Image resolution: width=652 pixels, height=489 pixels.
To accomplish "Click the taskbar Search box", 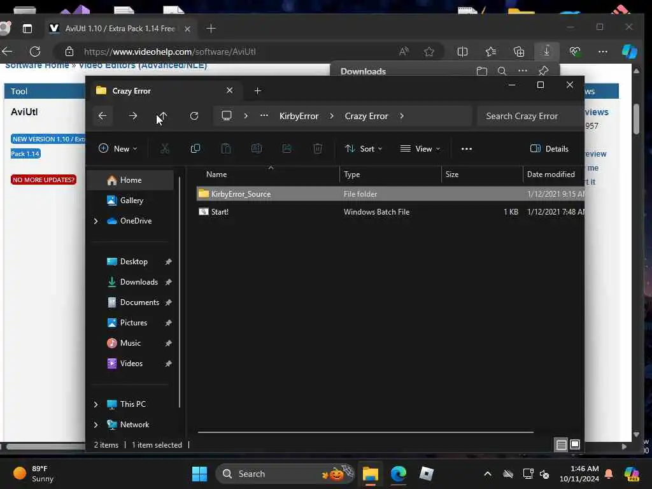I will 285,474.
